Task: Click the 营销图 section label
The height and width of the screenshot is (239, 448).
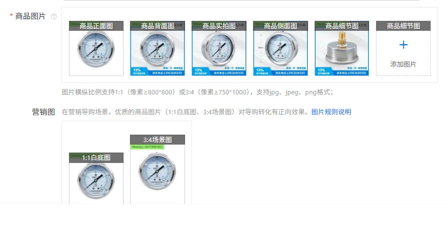Action: point(44,112)
